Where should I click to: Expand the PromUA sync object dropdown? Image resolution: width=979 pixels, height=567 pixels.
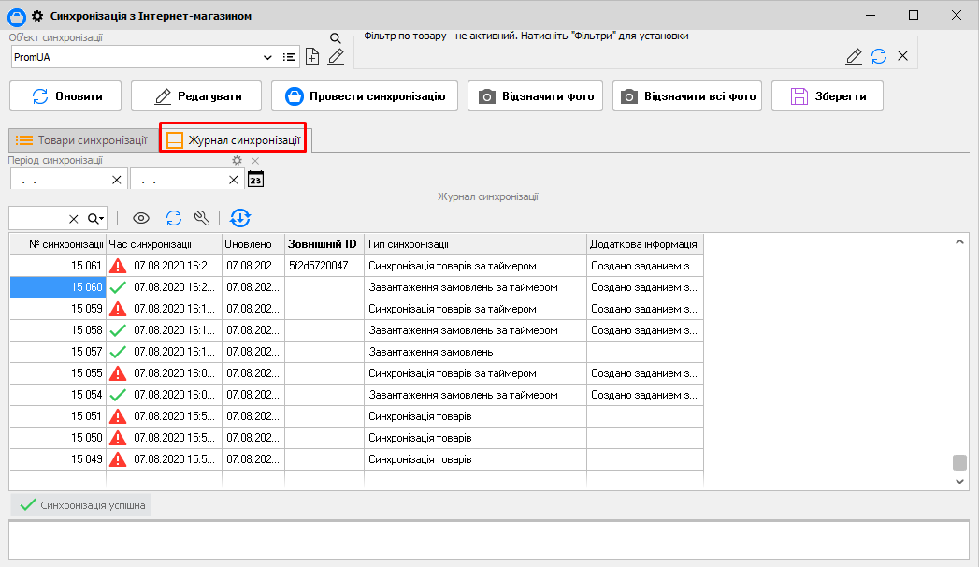pos(267,57)
